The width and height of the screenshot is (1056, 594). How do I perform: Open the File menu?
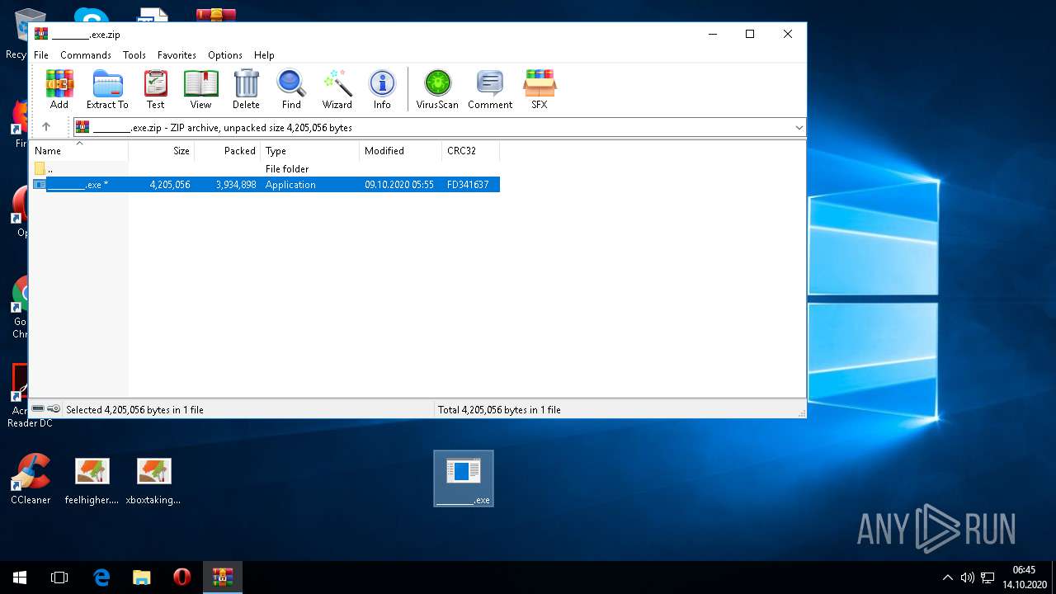(41, 55)
